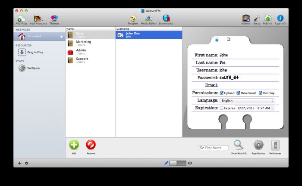Click the First Name search box
Viewport: 302px width, 186px height.
(214, 148)
